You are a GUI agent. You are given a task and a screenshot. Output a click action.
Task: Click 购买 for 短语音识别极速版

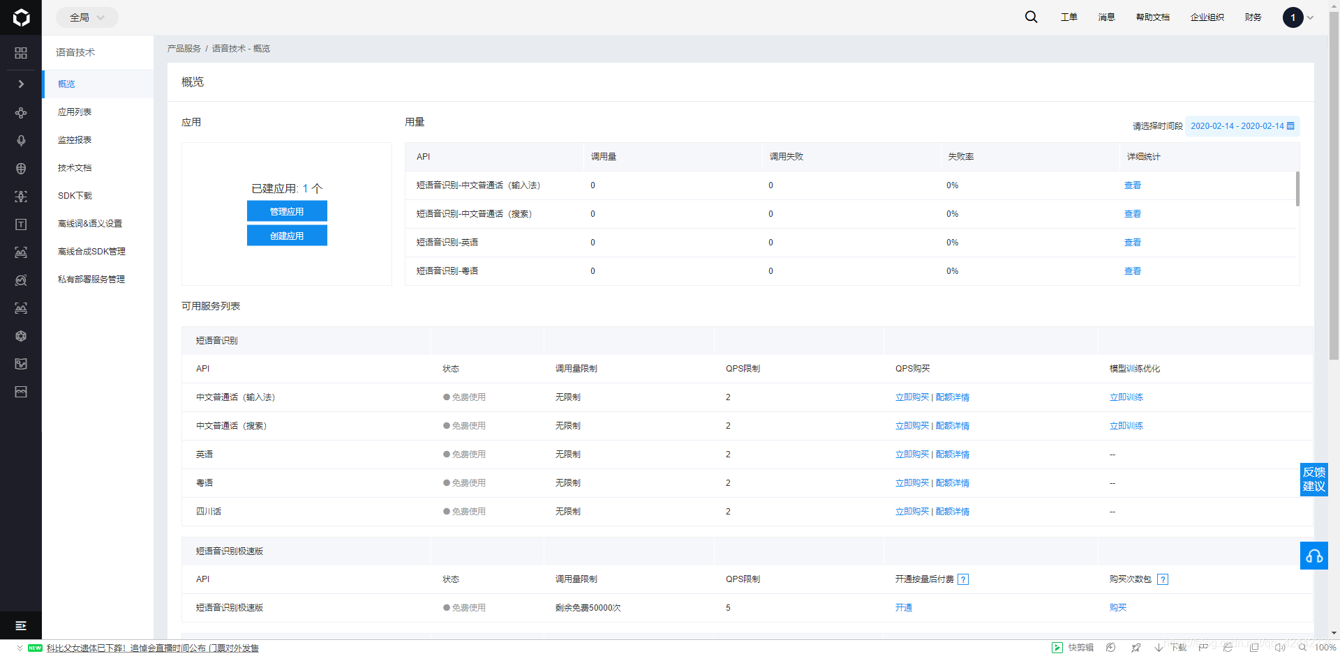pyautogui.click(x=1117, y=608)
